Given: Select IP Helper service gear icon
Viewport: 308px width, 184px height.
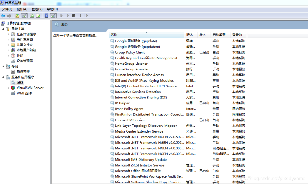Looking at the screenshot, I should 112,103.
